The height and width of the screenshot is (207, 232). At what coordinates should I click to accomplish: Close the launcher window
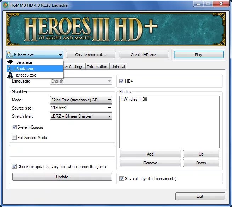pos(221,4)
